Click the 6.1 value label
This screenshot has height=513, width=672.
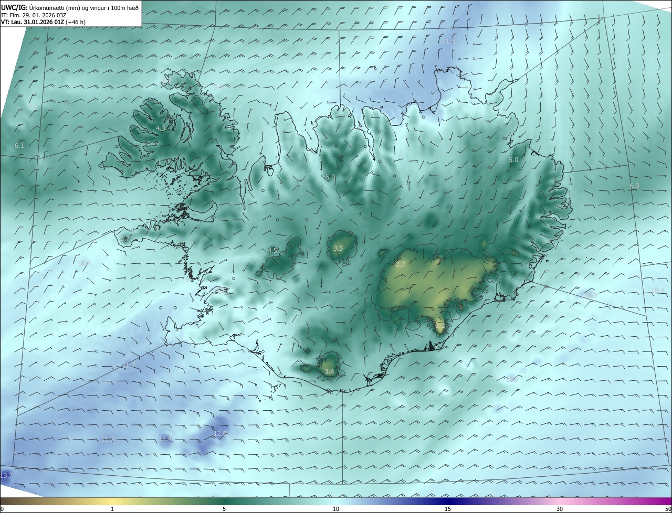coord(19,145)
